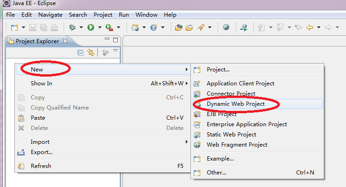
Task: Select the Project Explorer tab
Action: point(37,41)
